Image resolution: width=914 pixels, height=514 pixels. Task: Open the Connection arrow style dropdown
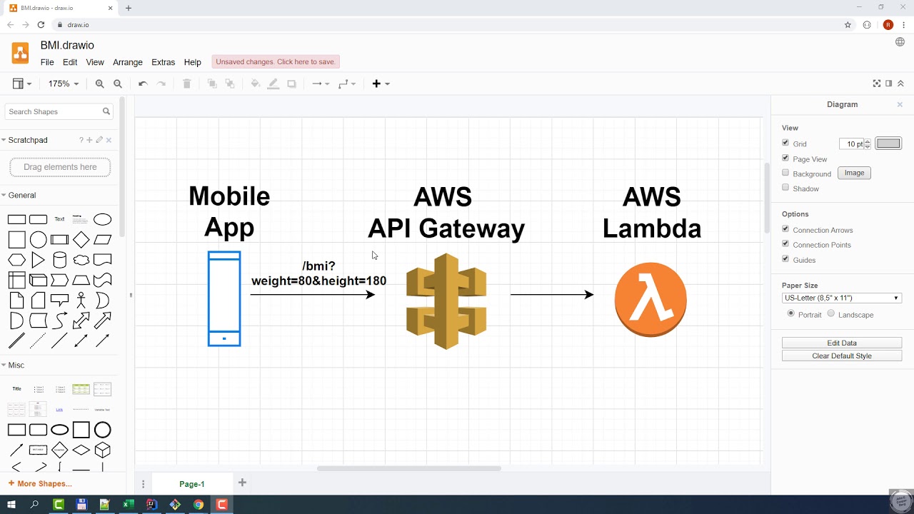[321, 84]
